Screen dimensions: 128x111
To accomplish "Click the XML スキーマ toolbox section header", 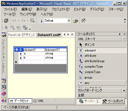I will [x=99, y=39].
